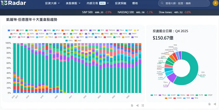219x110 pixels.
Task: Go to 投資洞察 page
Action: (121, 3)
